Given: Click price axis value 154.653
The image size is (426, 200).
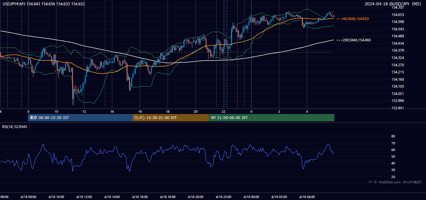Looking at the screenshot, I should click(397, 15).
